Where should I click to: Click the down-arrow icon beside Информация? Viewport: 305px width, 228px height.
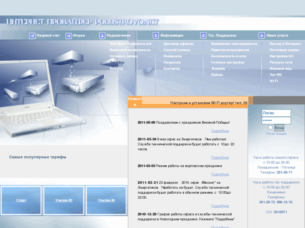coord(156,36)
